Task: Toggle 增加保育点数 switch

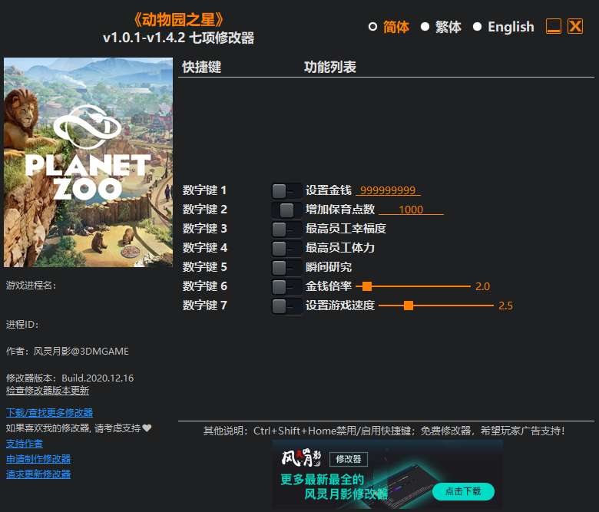Action: (286, 210)
